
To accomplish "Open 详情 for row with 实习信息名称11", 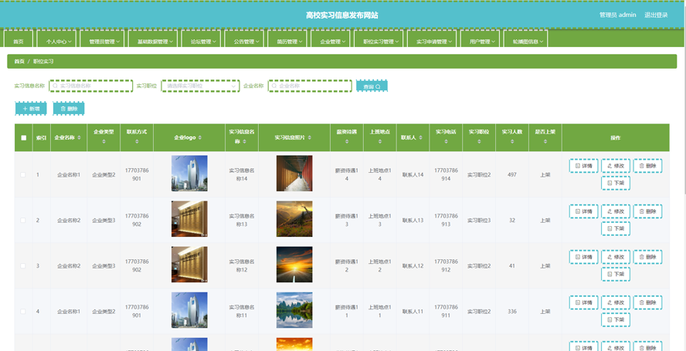I will 583,302.
